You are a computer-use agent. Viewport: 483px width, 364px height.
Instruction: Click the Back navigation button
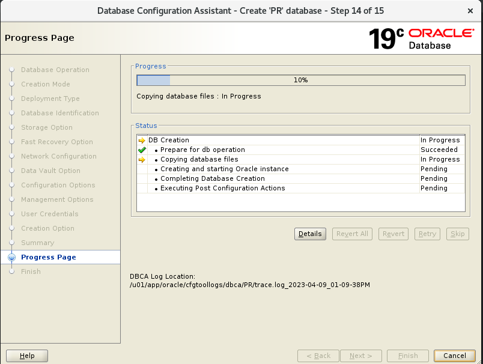click(x=318, y=356)
